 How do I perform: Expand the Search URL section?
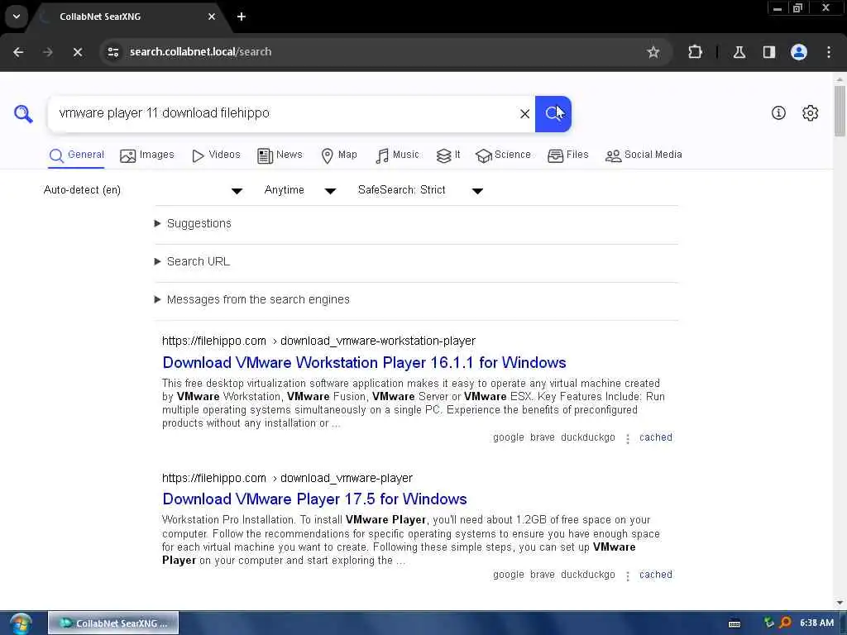192,262
